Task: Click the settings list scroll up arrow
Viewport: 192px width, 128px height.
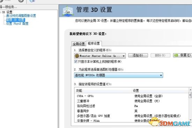Action: pyautogui.click(x=190, y=90)
